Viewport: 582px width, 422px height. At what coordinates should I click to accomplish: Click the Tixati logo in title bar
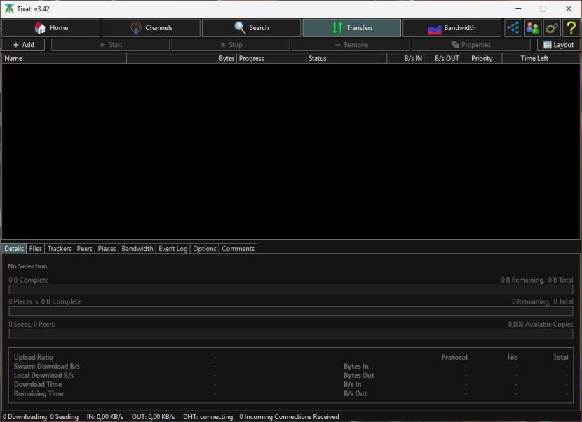9,8
